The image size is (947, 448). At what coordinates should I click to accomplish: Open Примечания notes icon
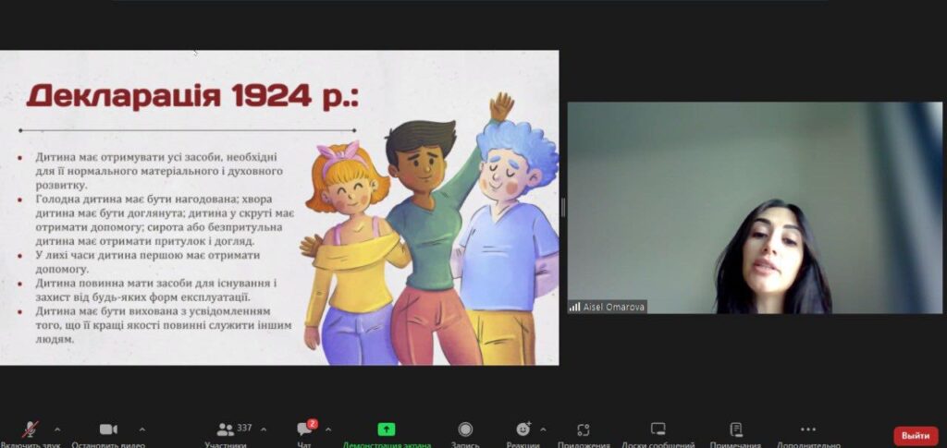736,430
